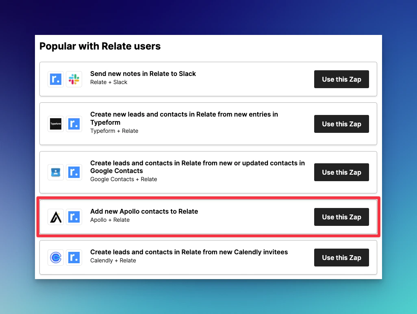Click the 'Calendly + Relate' subtitle

coord(113,260)
